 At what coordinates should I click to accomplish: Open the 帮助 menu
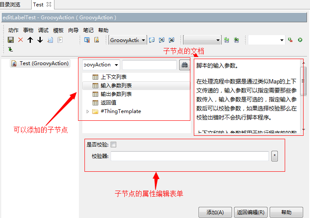click(103, 30)
